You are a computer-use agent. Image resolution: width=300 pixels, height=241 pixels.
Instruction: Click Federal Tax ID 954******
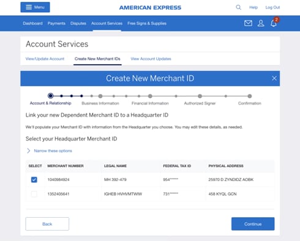point(171,180)
